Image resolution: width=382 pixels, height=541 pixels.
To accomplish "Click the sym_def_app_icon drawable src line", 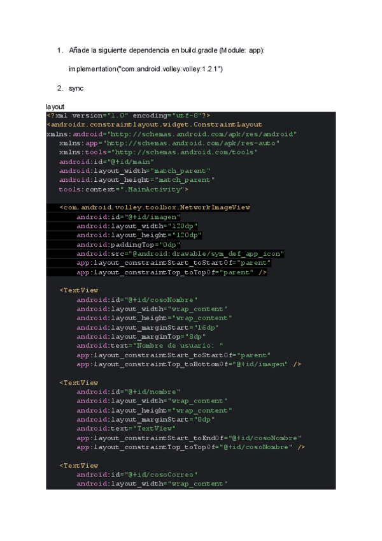I will pyautogui.click(x=180, y=254).
